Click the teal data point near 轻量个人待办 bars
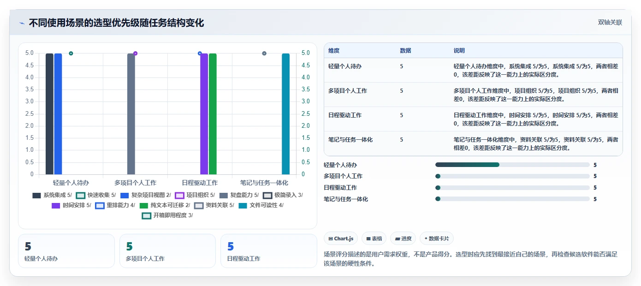641x286 pixels. pyautogui.click(x=71, y=54)
